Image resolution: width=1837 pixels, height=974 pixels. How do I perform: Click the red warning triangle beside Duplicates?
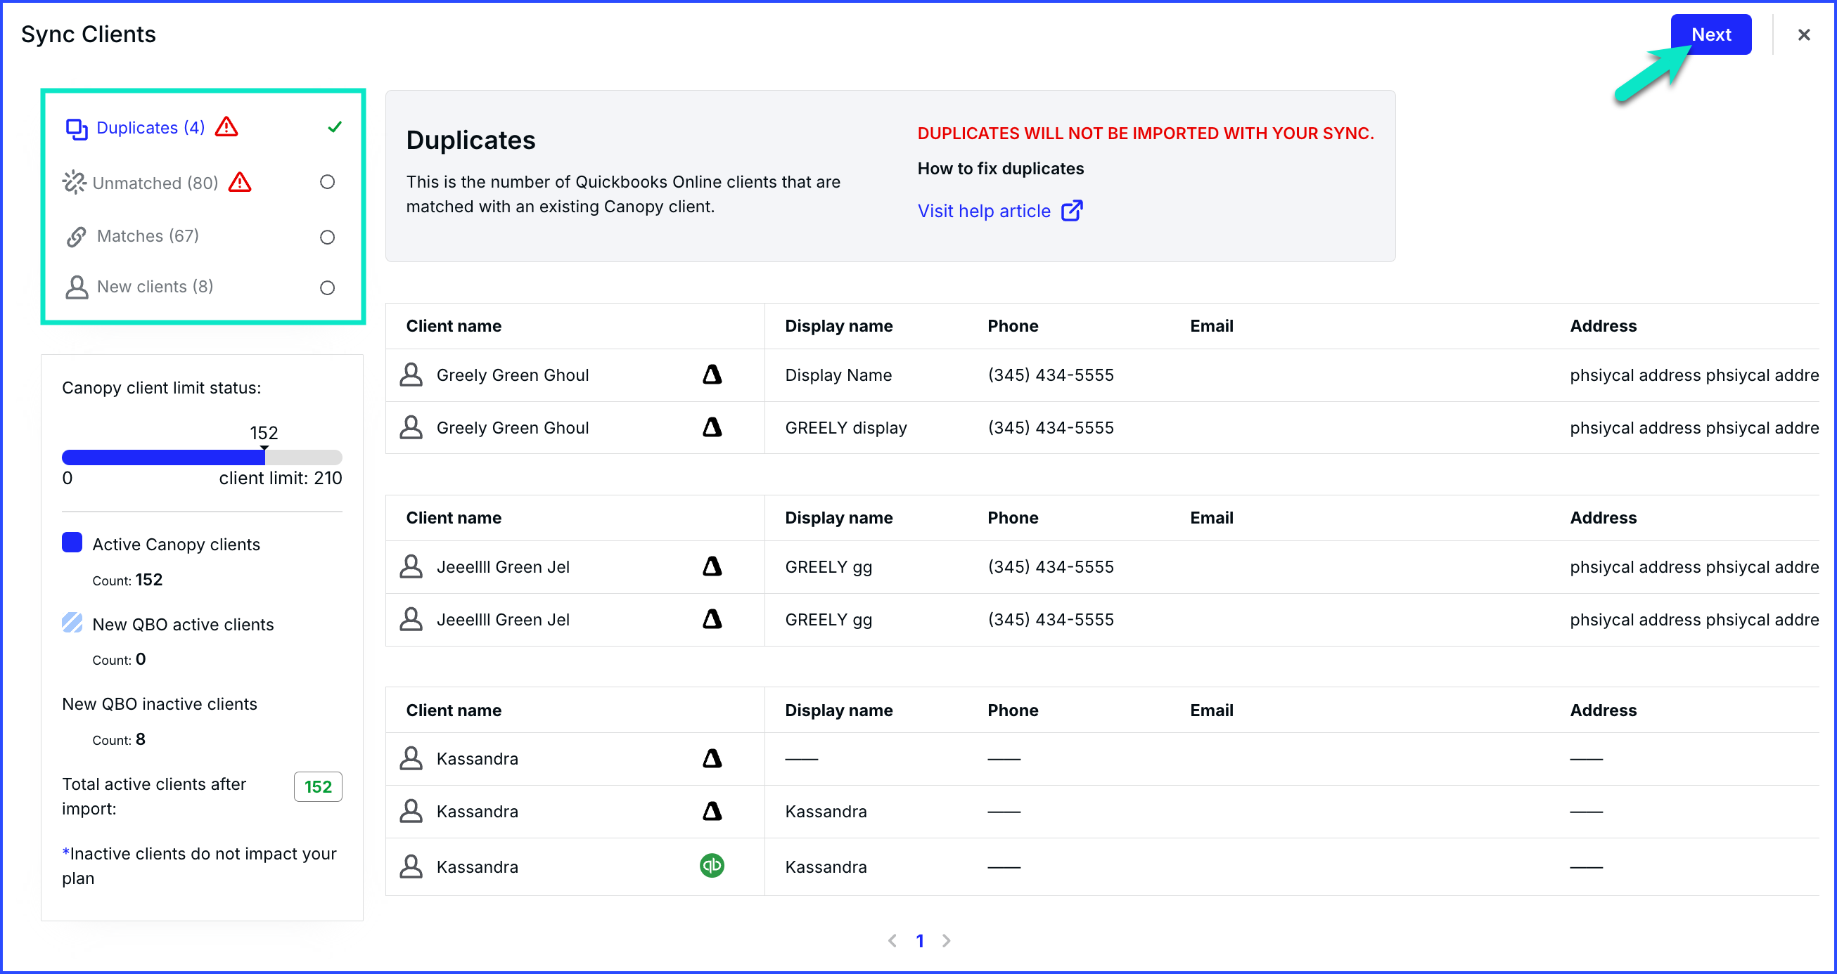pyautogui.click(x=226, y=126)
